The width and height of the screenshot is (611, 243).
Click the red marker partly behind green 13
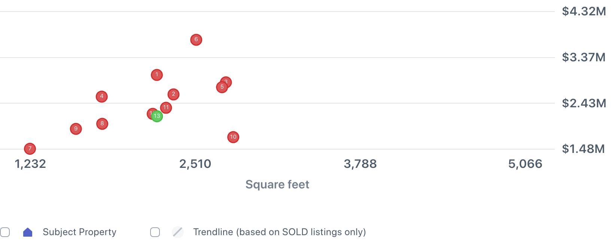(150, 113)
